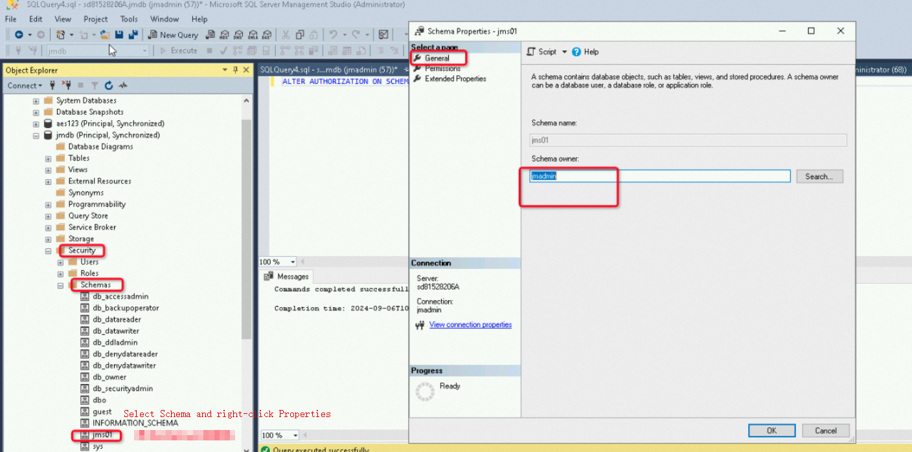Expand the Tables folder

[x=49, y=158]
